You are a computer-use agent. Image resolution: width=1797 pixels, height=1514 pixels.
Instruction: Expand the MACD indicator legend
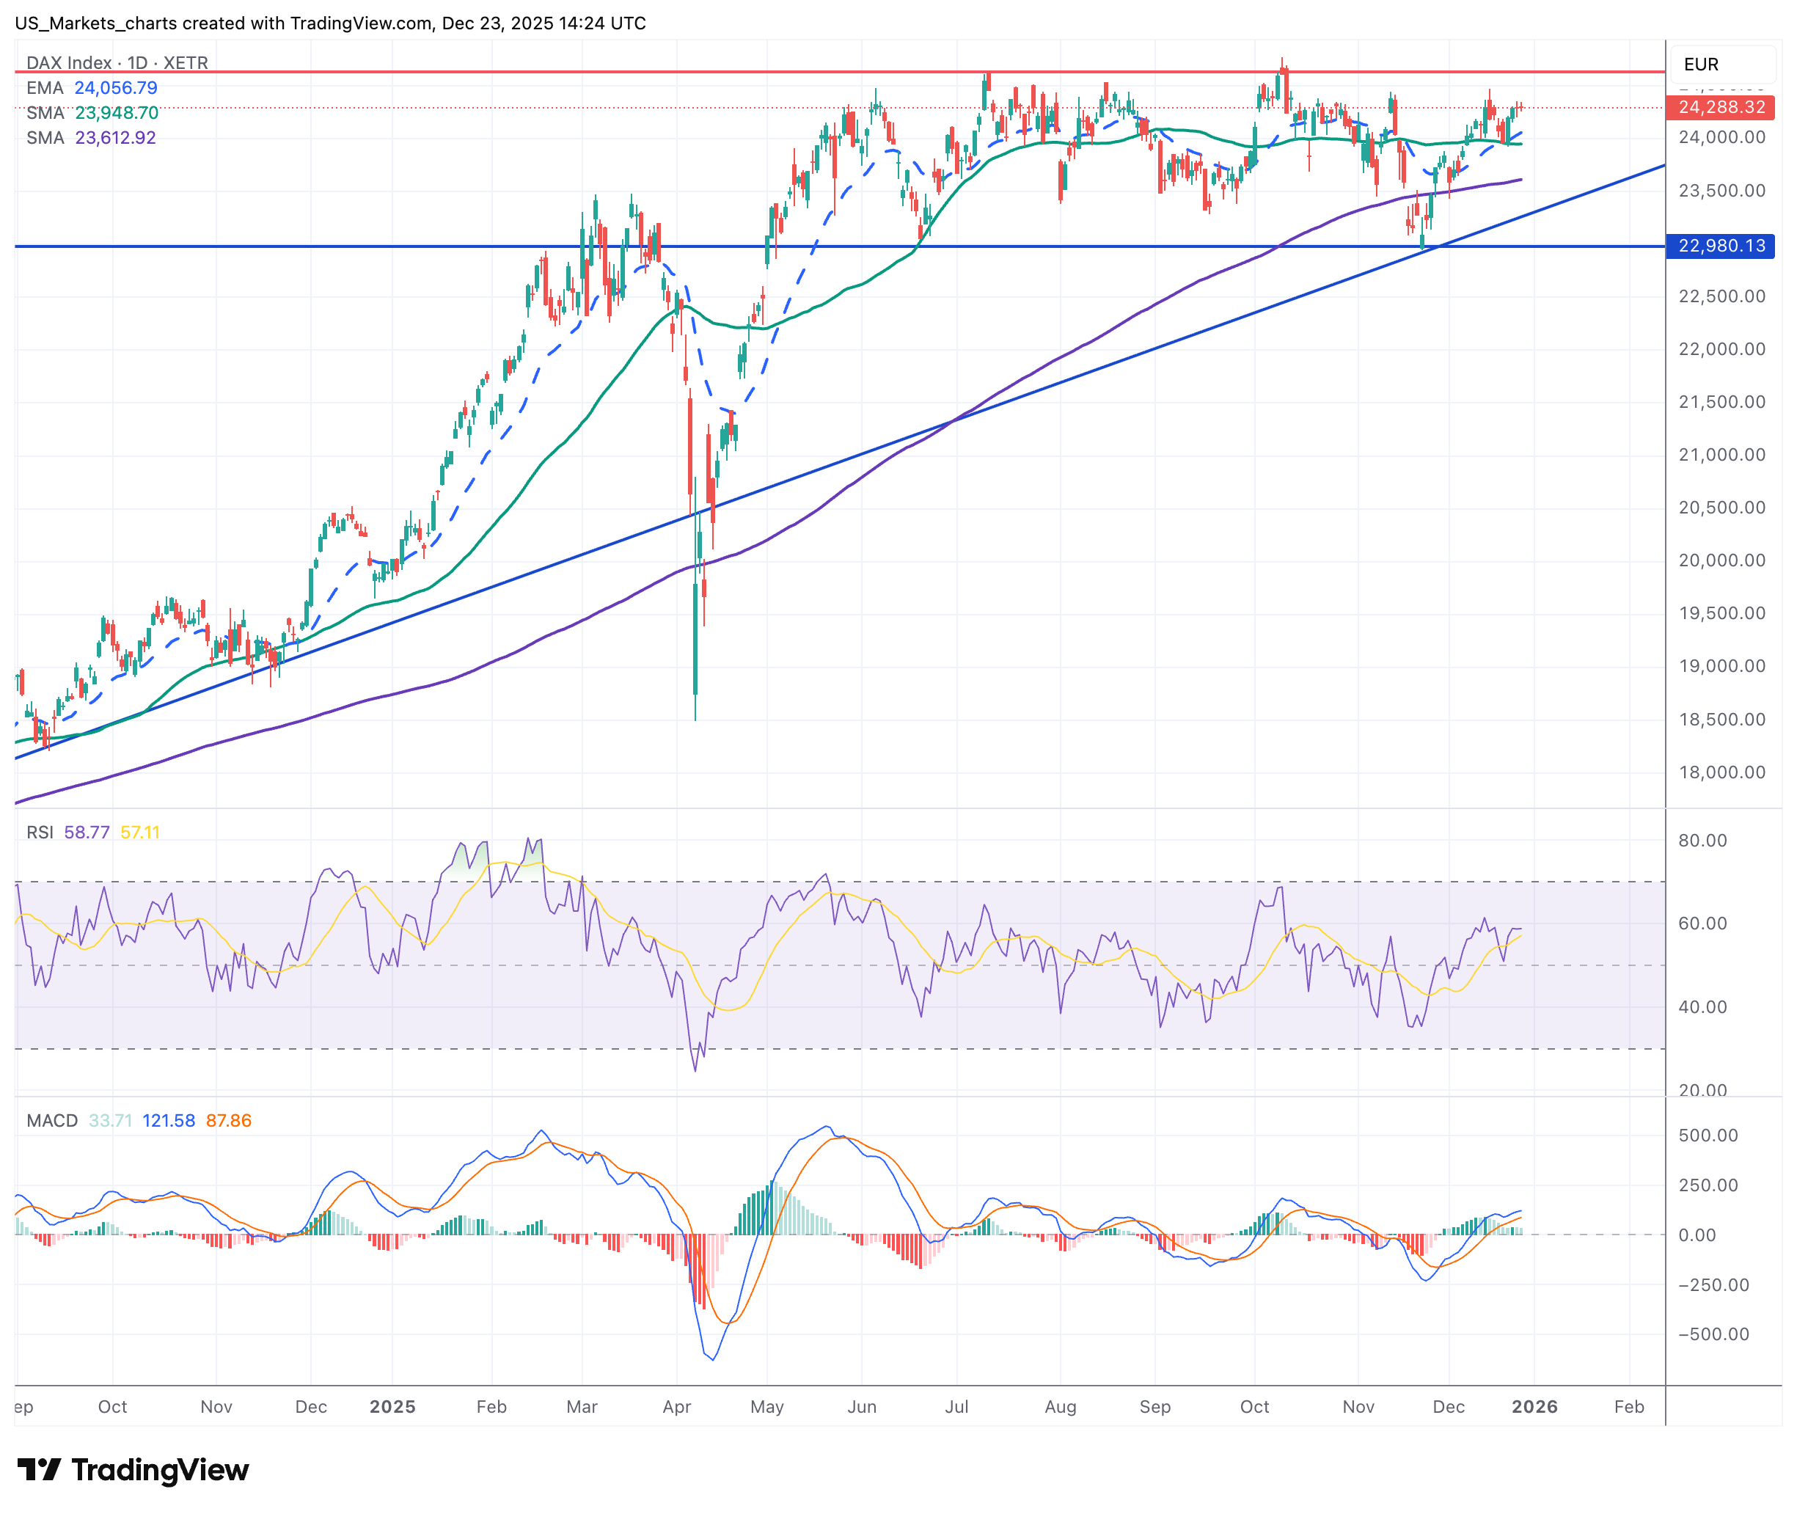point(51,1121)
